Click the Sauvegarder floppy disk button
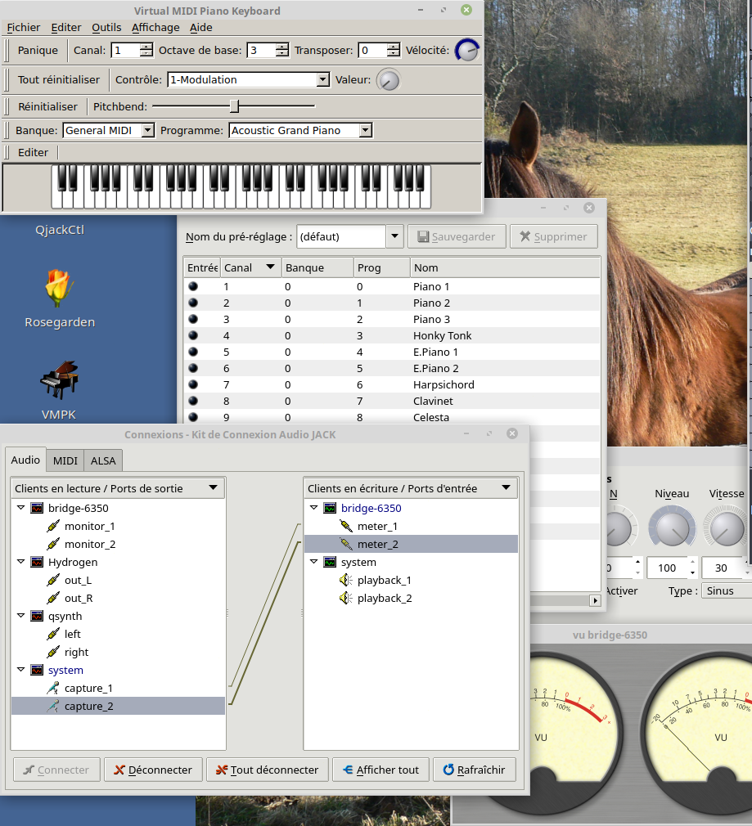The width and height of the screenshot is (752, 826). point(457,236)
